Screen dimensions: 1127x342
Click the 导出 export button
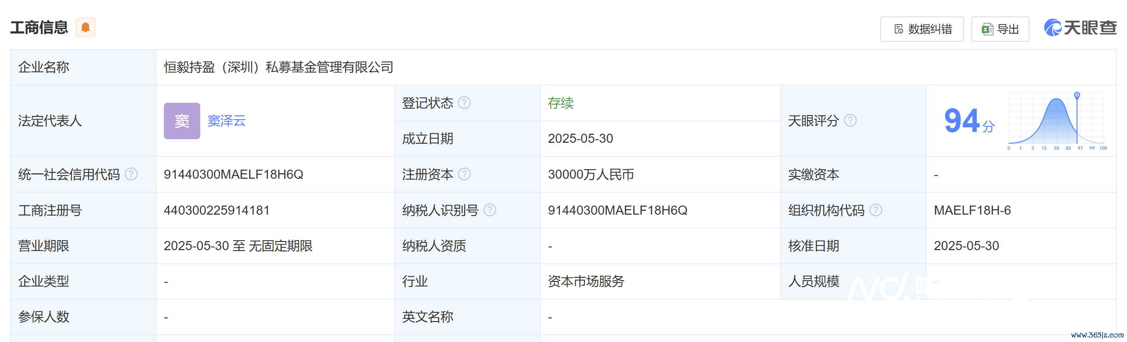click(x=1000, y=29)
